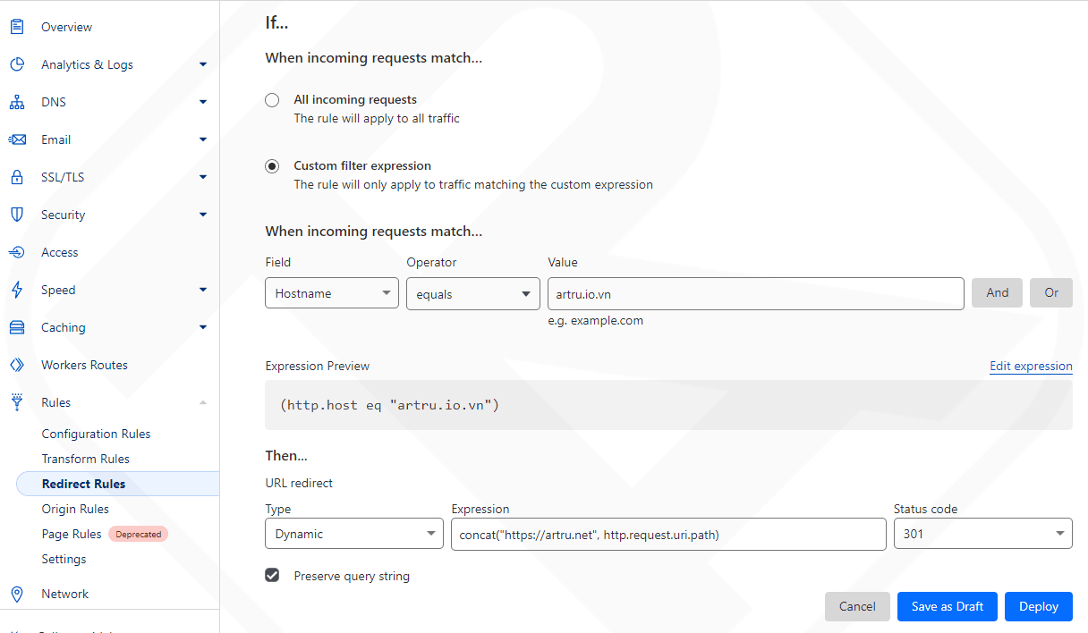1088x633 pixels.
Task: Expand Security submenu arrow
Action: point(203,215)
